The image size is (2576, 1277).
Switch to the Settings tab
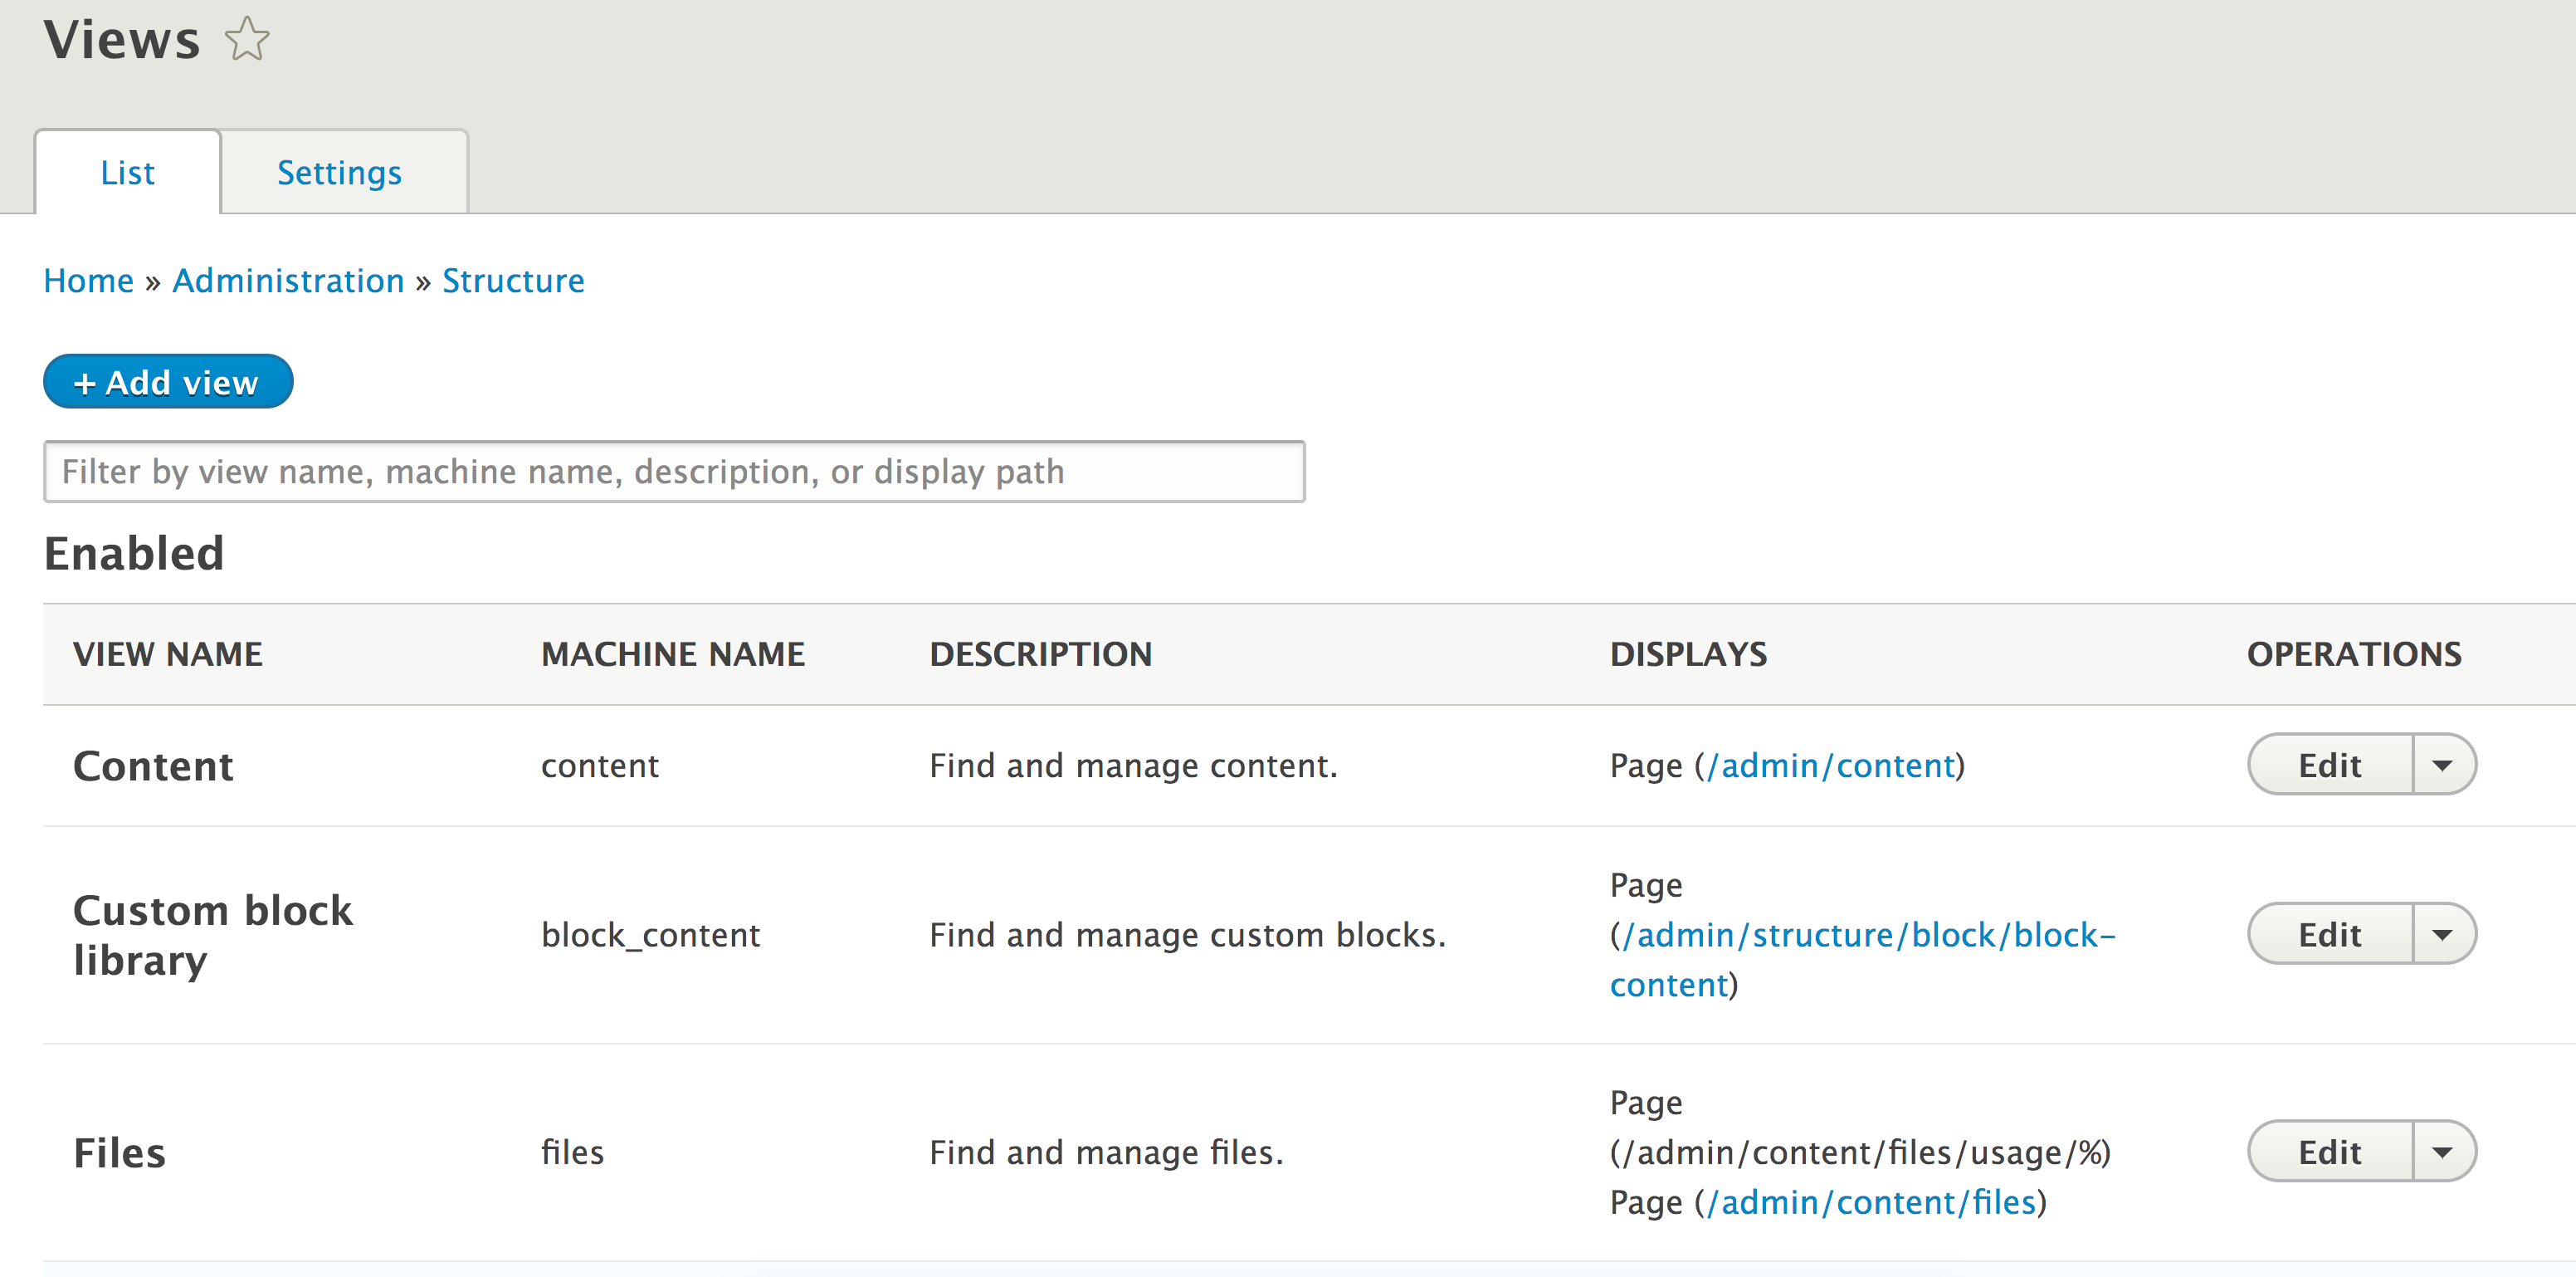(x=339, y=172)
